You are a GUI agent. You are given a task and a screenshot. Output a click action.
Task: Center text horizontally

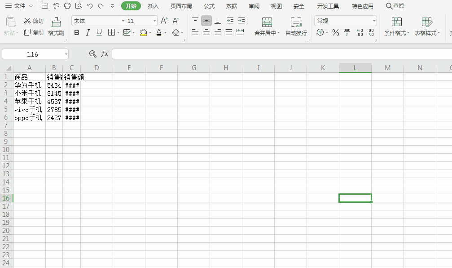pyautogui.click(x=206, y=32)
